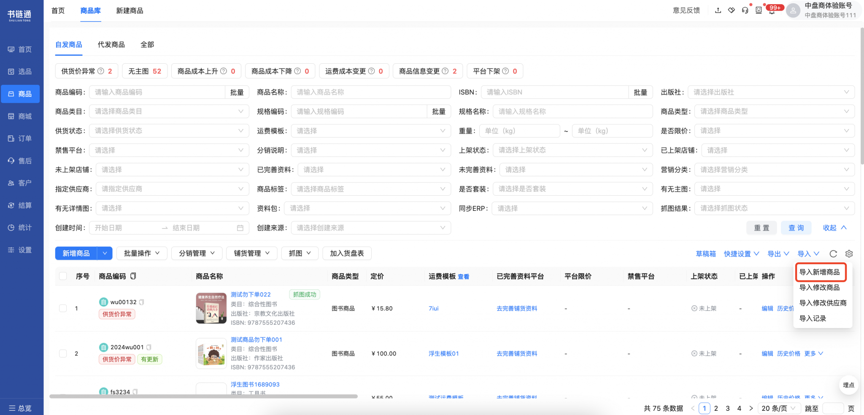Open 客户 in the left sidebar
The width and height of the screenshot is (864, 415).
pyautogui.click(x=20, y=183)
